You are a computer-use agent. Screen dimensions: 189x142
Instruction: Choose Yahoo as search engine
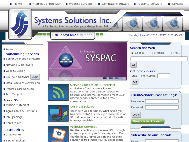click(x=154, y=53)
